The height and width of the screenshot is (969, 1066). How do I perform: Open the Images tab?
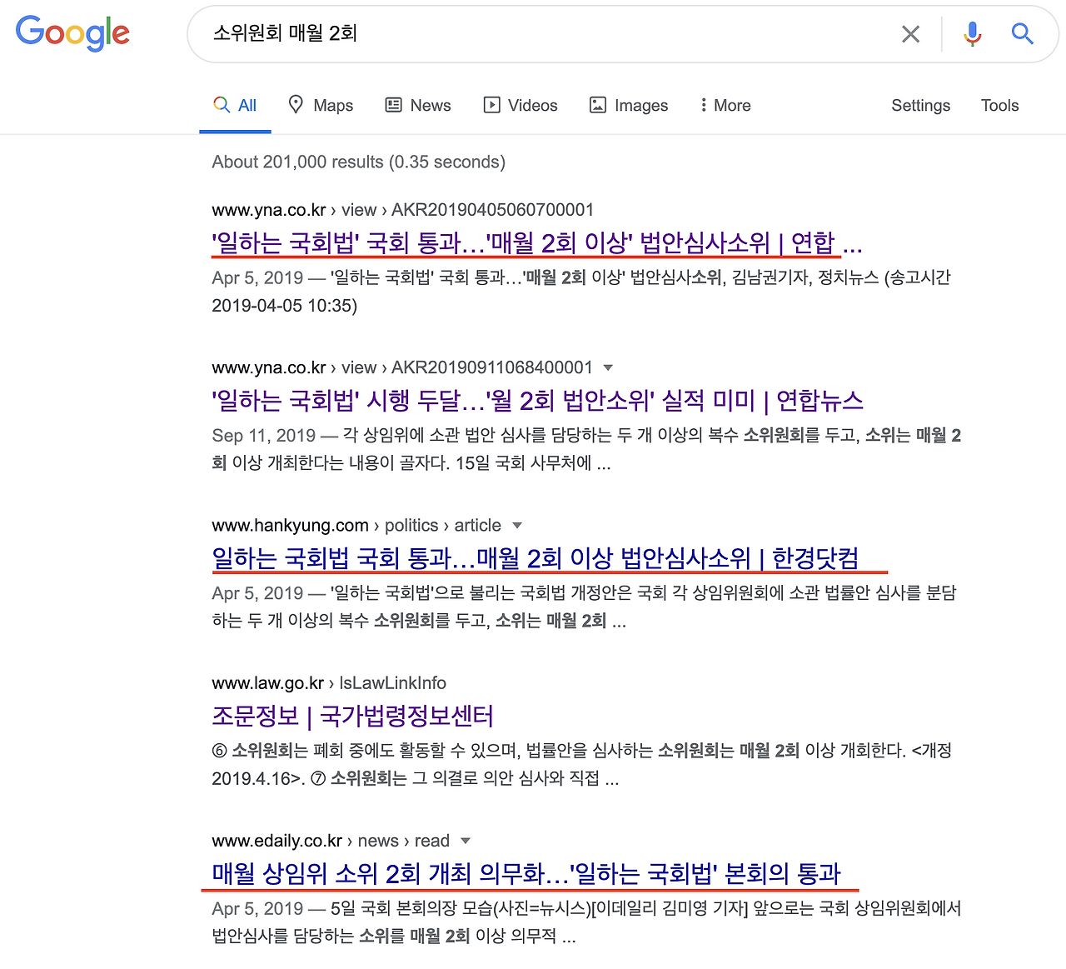[x=629, y=106]
